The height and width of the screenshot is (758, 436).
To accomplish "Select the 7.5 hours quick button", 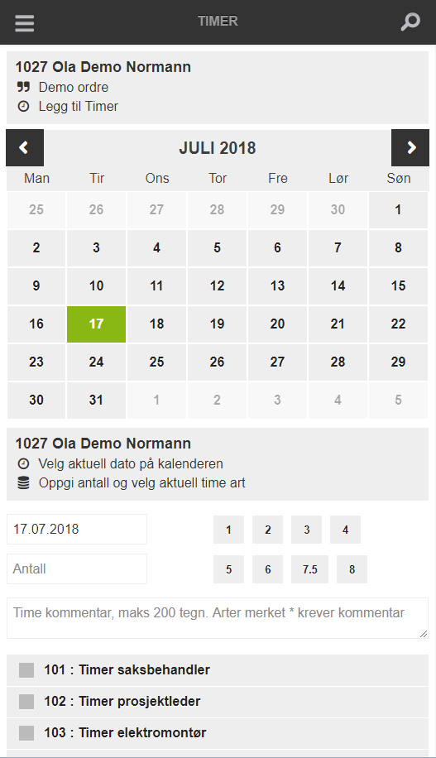I will (310, 569).
